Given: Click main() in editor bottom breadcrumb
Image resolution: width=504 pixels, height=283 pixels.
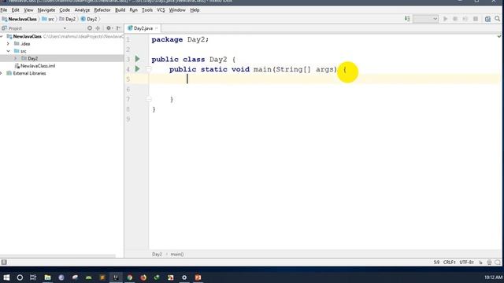Looking at the screenshot, I should point(177,254).
